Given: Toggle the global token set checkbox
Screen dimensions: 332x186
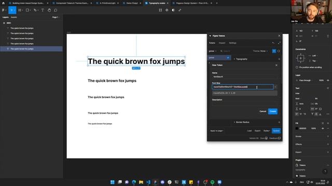Looking at the screenshot, I should click(x=228, y=57).
